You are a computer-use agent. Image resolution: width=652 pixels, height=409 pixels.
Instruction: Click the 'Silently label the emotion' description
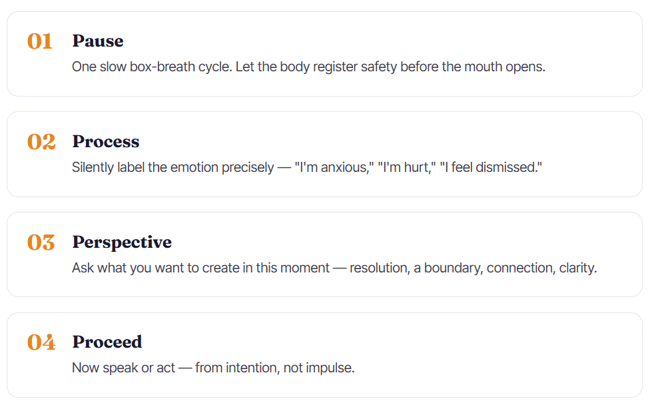coord(307,167)
